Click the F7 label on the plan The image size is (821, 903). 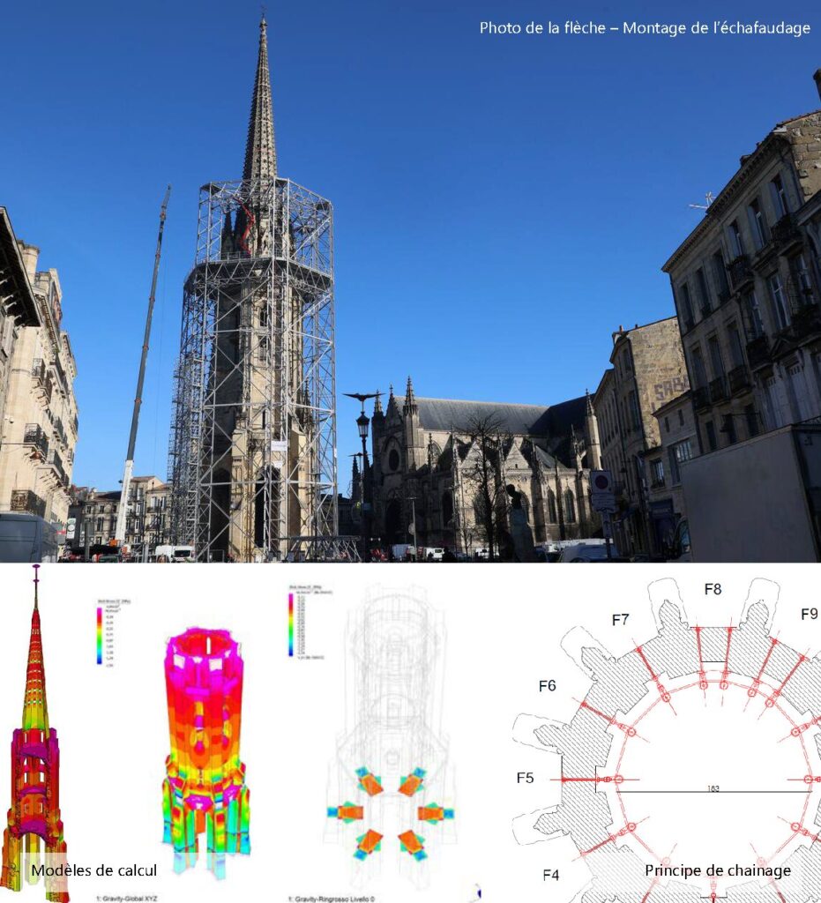click(x=620, y=620)
